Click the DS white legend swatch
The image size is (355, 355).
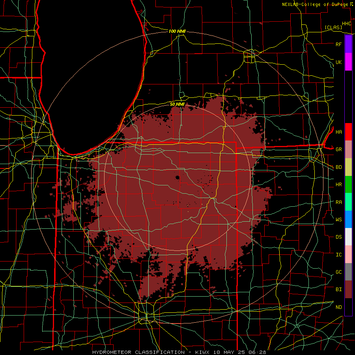click(348, 237)
